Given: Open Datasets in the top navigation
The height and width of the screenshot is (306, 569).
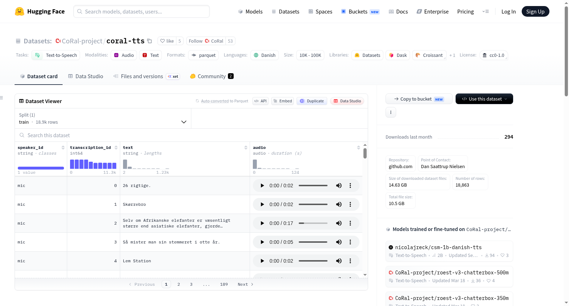Looking at the screenshot, I should (x=286, y=11).
